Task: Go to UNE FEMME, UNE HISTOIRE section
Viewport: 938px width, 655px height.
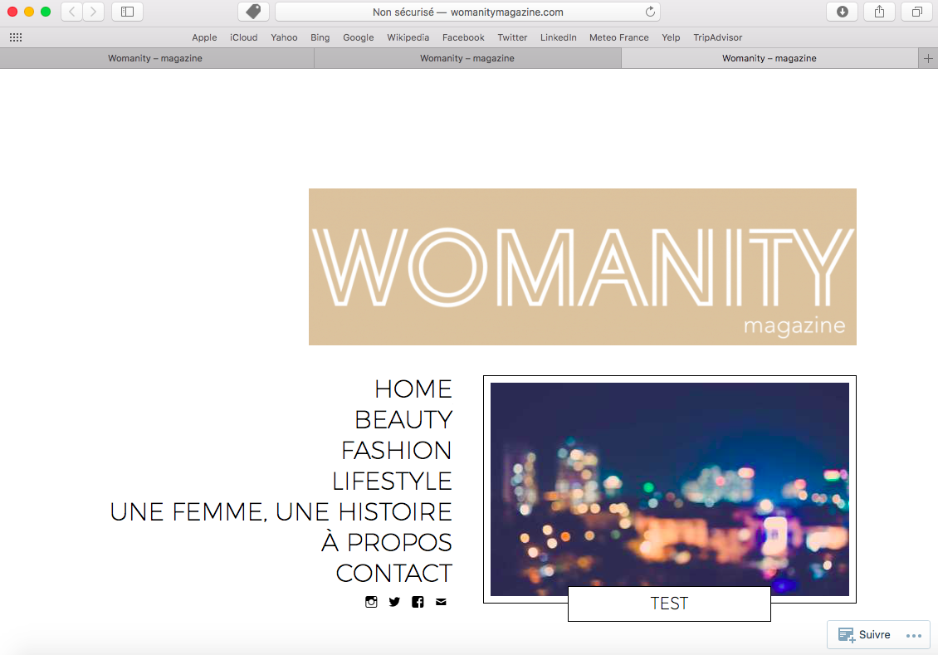Action: 281,511
